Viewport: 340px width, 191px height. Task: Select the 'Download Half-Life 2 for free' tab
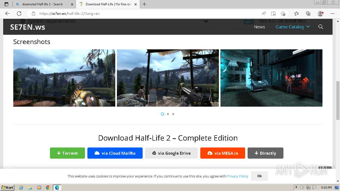pos(108,4)
